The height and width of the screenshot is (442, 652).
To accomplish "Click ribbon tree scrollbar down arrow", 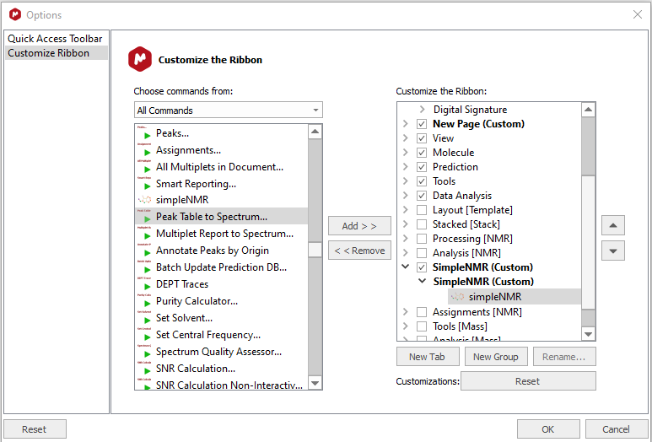I will pyautogui.click(x=588, y=334).
